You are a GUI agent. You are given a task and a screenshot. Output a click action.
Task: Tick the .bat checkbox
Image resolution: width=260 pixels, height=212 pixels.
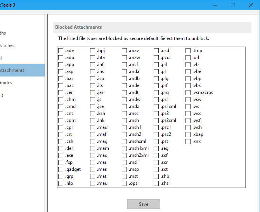[x=61, y=85]
